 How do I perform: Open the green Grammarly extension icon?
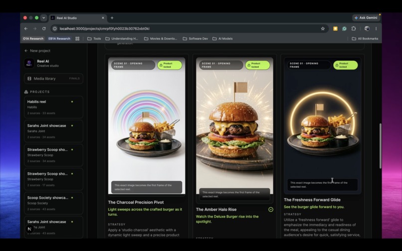tap(344, 29)
